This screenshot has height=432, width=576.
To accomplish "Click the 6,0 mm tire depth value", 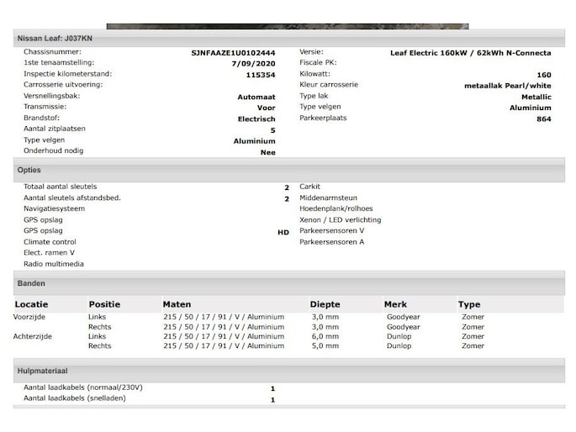I will pos(325,336).
